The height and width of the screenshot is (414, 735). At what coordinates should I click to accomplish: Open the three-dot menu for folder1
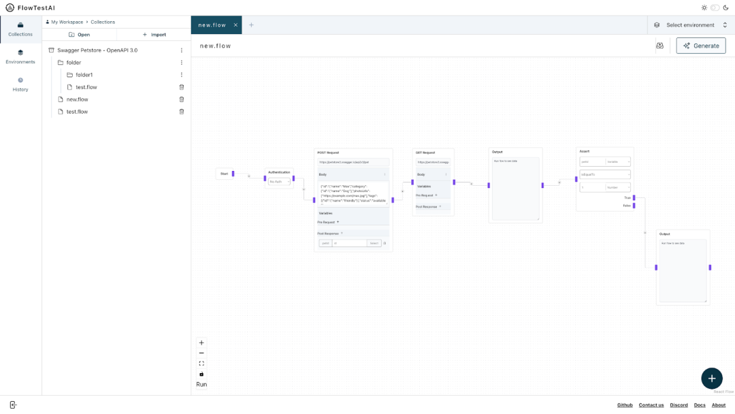coord(182,74)
